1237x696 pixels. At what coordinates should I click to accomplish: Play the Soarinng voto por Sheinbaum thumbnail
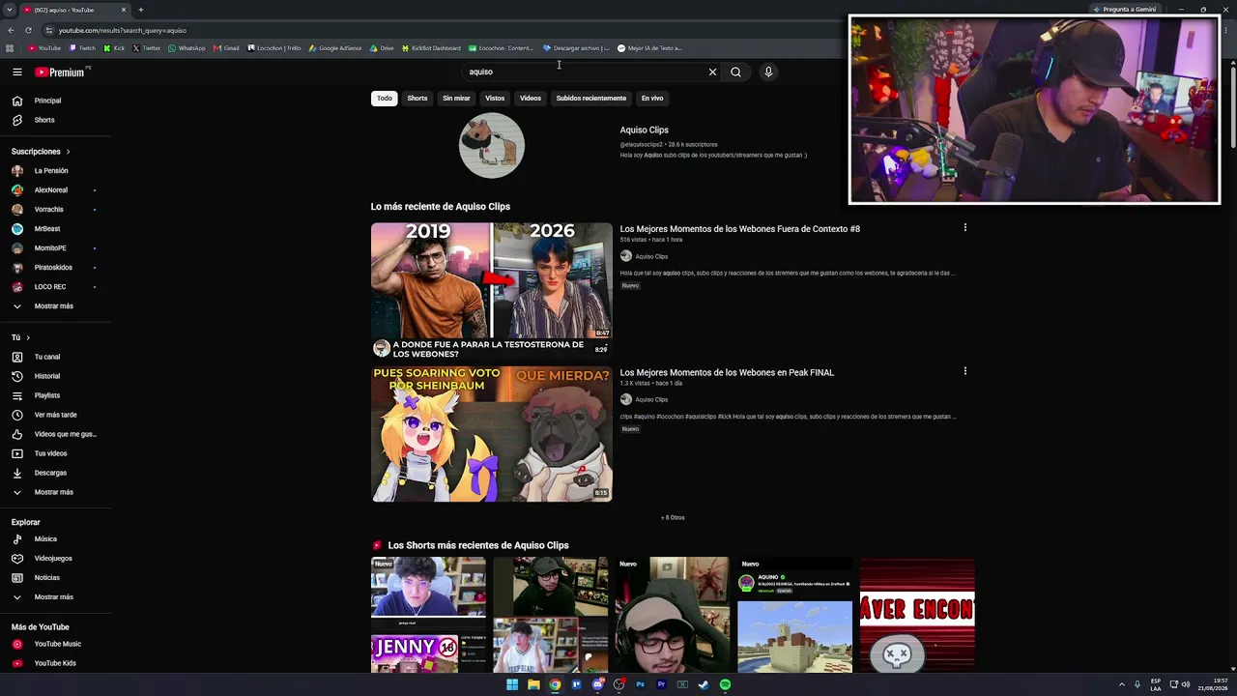click(492, 434)
